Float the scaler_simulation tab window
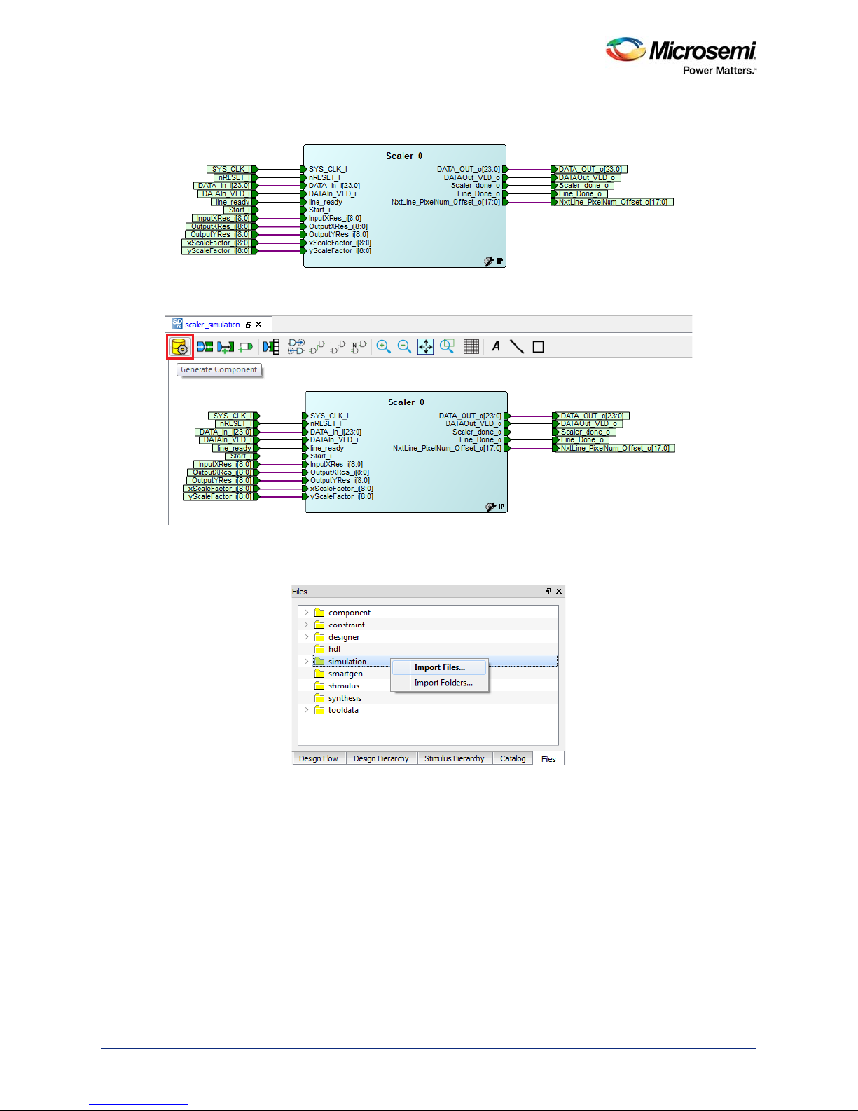This screenshot has width=858, height=1111. 249,325
